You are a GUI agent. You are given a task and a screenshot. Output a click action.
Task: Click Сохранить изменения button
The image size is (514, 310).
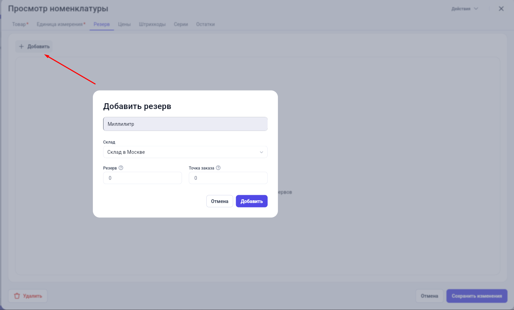tap(477, 296)
